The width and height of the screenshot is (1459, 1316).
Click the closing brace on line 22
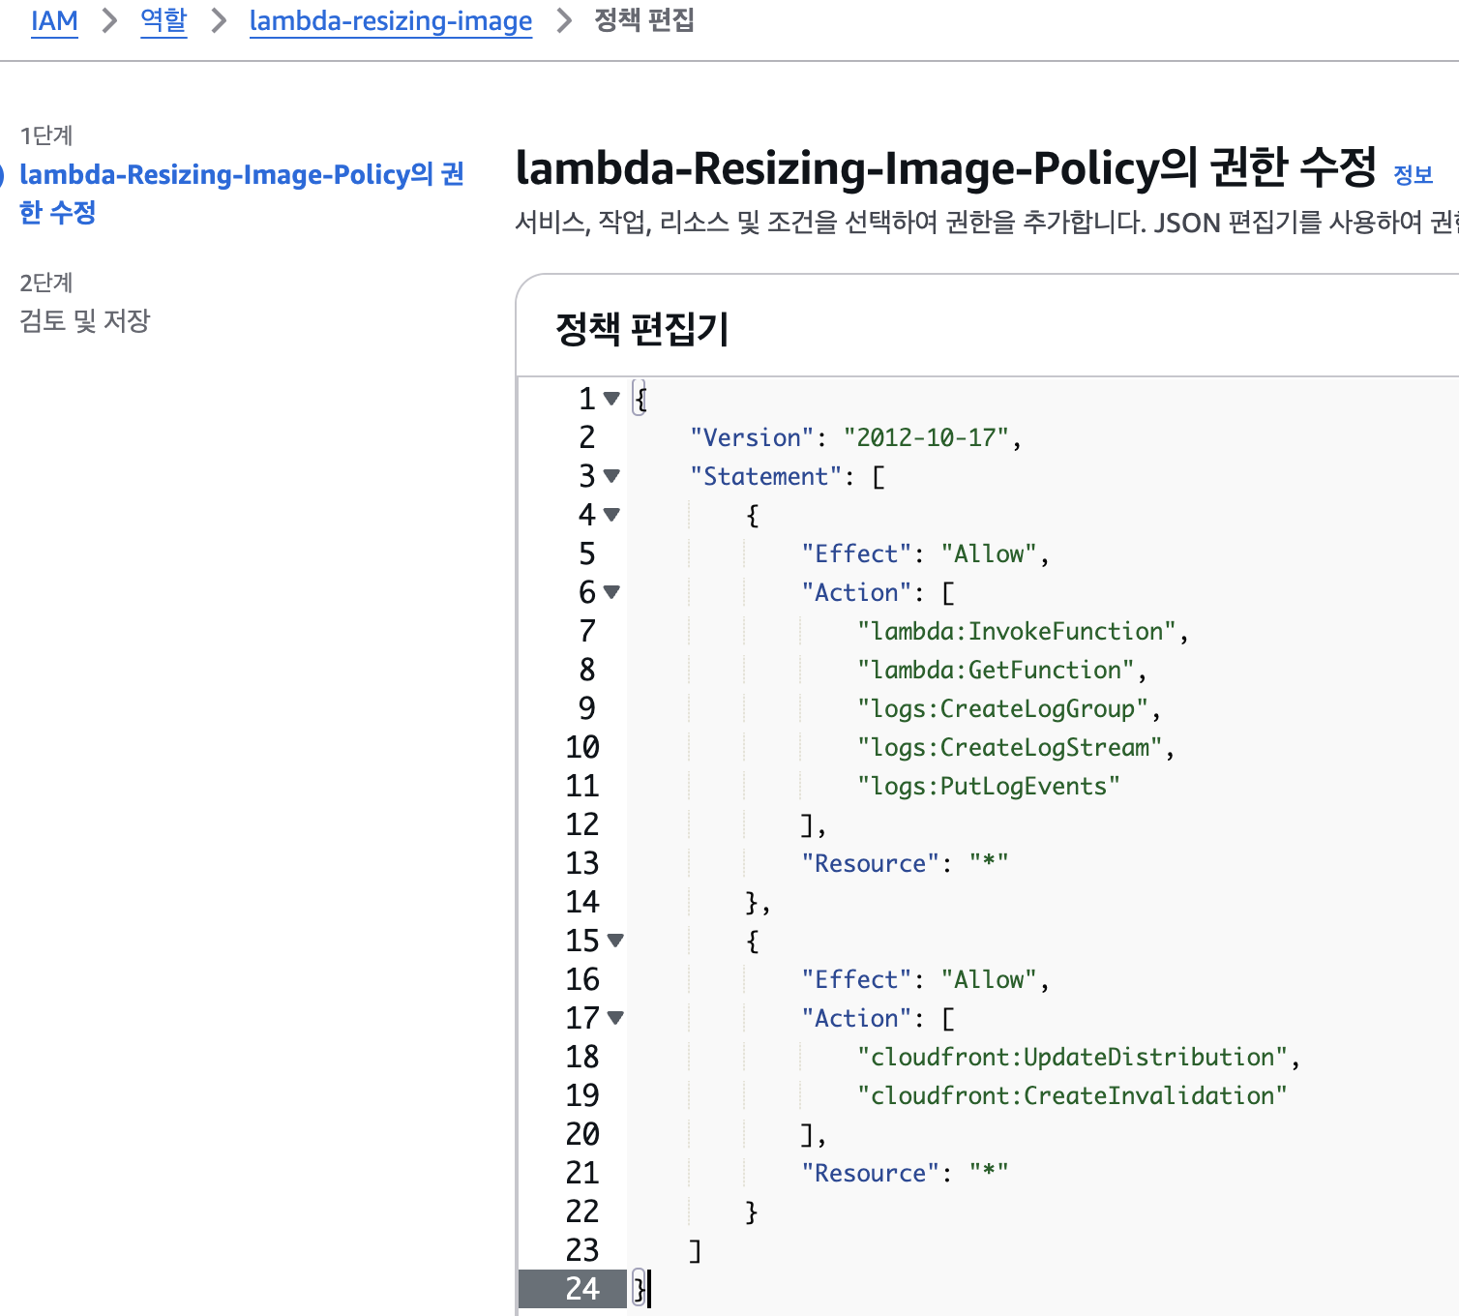[751, 1211]
